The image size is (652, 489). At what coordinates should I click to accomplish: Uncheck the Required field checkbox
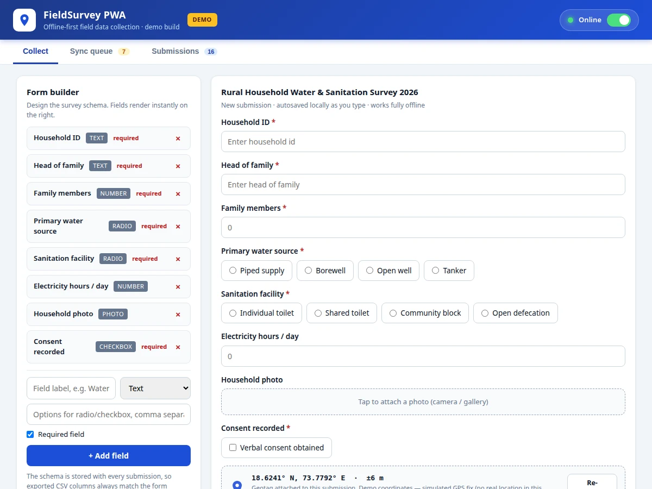pyautogui.click(x=30, y=435)
